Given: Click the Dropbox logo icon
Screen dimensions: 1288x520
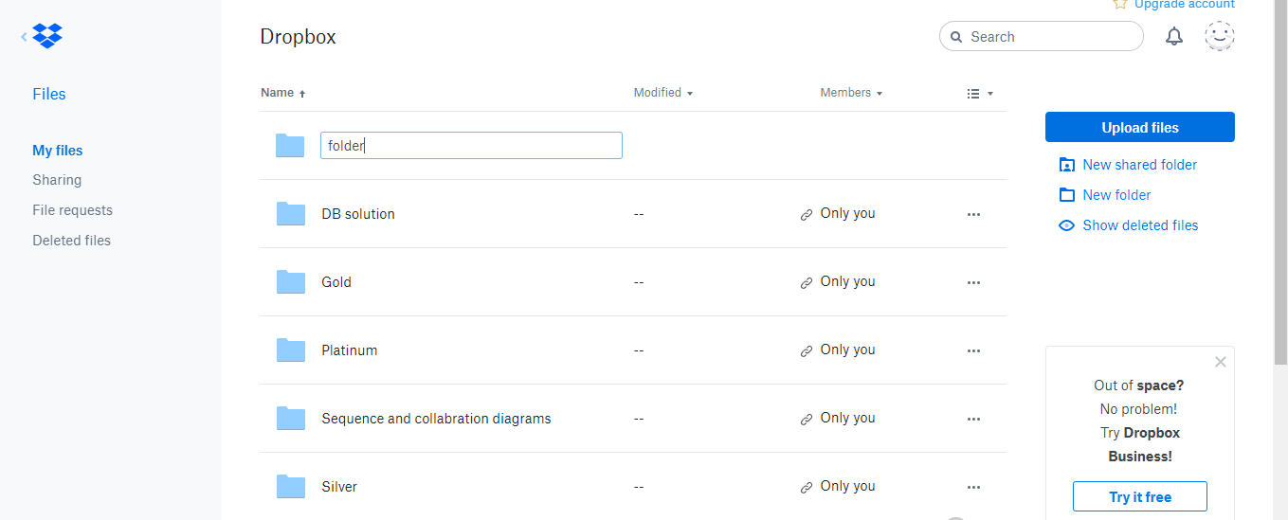Looking at the screenshot, I should (47, 36).
